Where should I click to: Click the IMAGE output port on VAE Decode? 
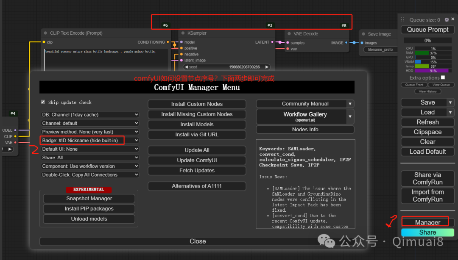(346, 43)
